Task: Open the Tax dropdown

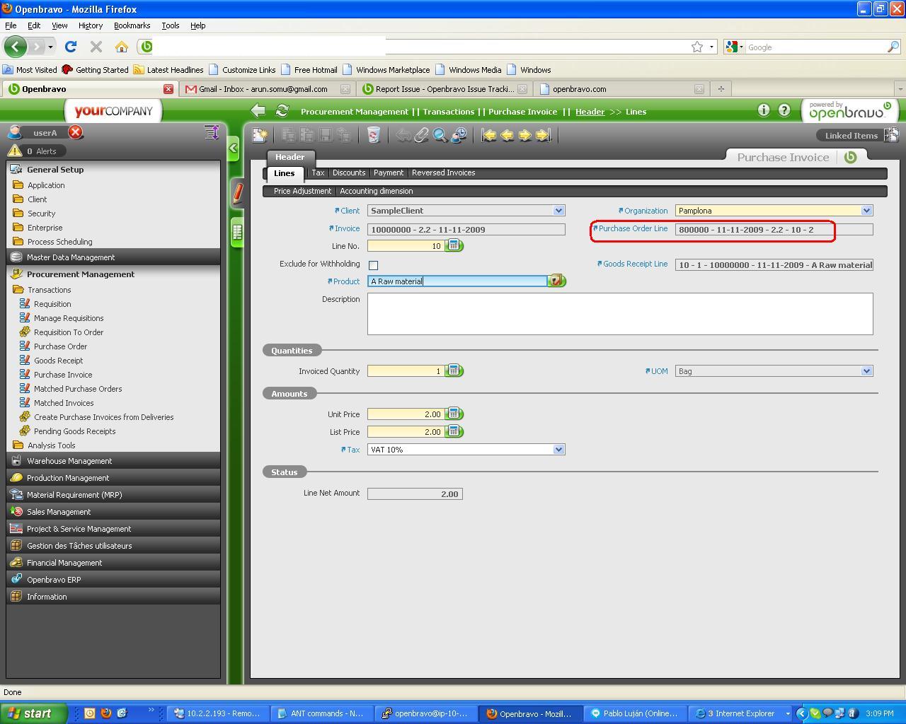Action: 558,449
